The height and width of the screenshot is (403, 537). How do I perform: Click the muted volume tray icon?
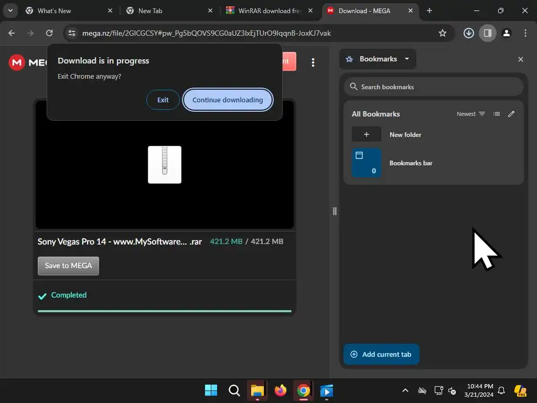click(452, 390)
